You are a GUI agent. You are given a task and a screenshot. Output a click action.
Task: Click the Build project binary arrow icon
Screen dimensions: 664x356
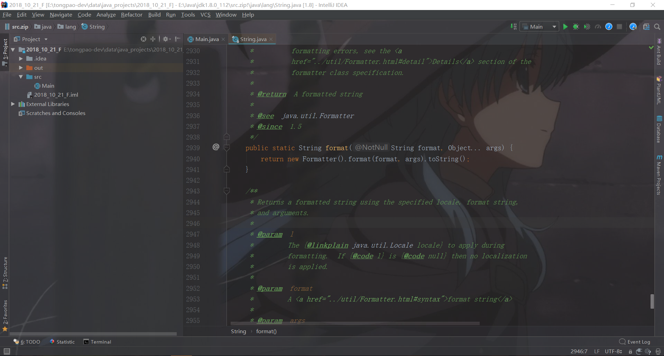click(514, 27)
